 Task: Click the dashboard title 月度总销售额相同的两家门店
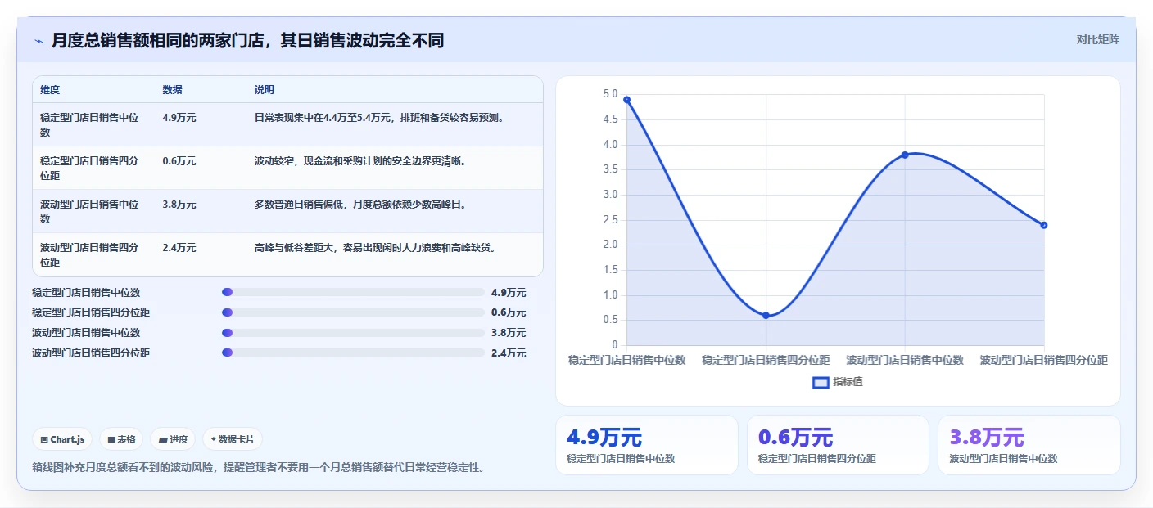(247, 41)
